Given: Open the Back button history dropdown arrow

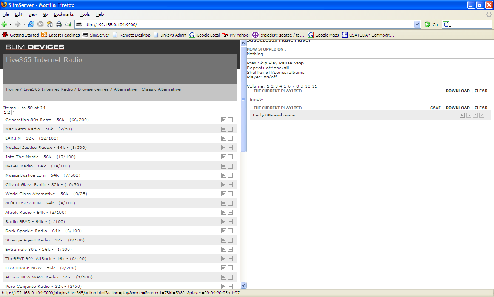Looking at the screenshot, I should point(11,24).
